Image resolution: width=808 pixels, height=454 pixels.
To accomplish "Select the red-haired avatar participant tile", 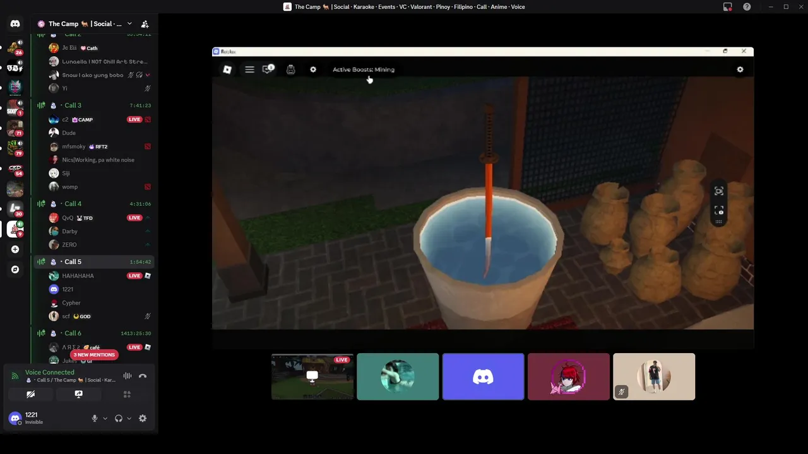I will (x=569, y=376).
